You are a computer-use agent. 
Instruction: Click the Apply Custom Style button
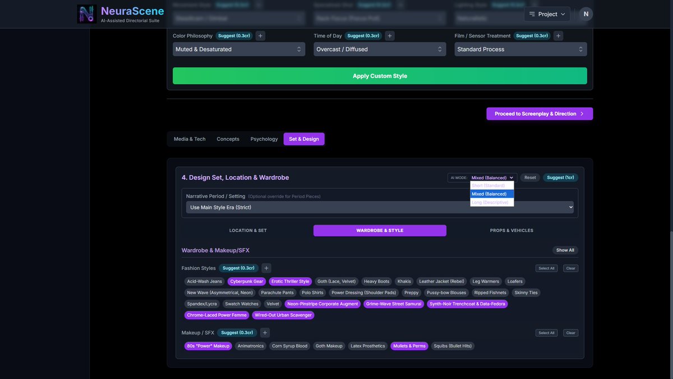380,76
